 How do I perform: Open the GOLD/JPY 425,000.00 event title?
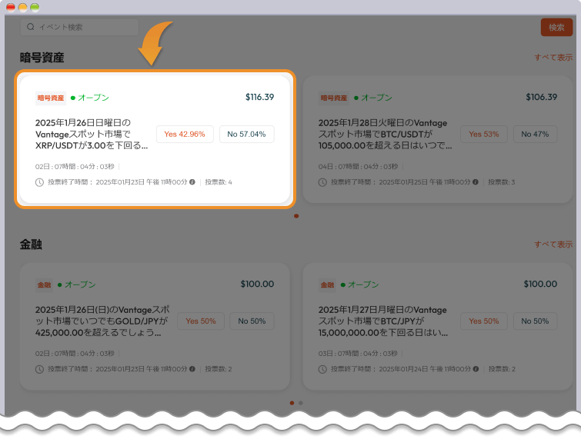click(x=102, y=321)
